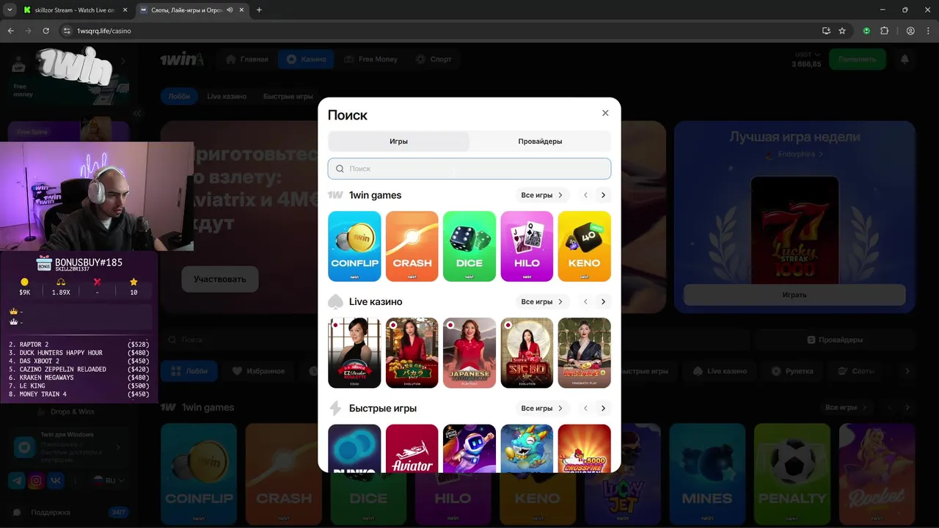Show previous Быстрые игры in carousel
The image size is (939, 528).
click(x=585, y=408)
